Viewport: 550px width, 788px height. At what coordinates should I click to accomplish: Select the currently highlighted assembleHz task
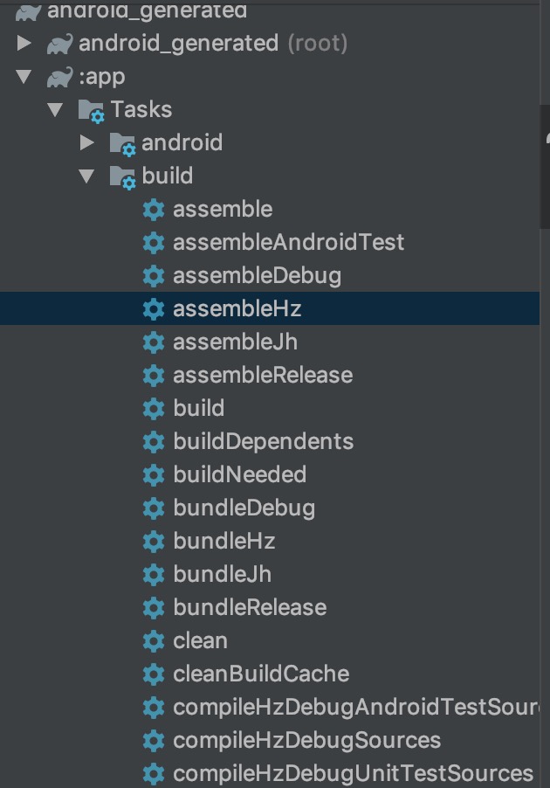point(236,308)
